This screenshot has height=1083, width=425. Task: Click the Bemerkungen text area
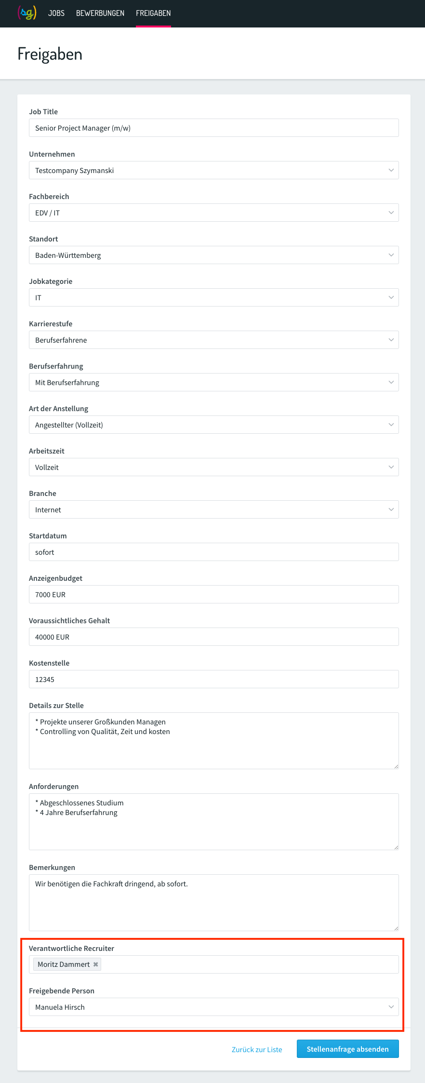pos(214,903)
